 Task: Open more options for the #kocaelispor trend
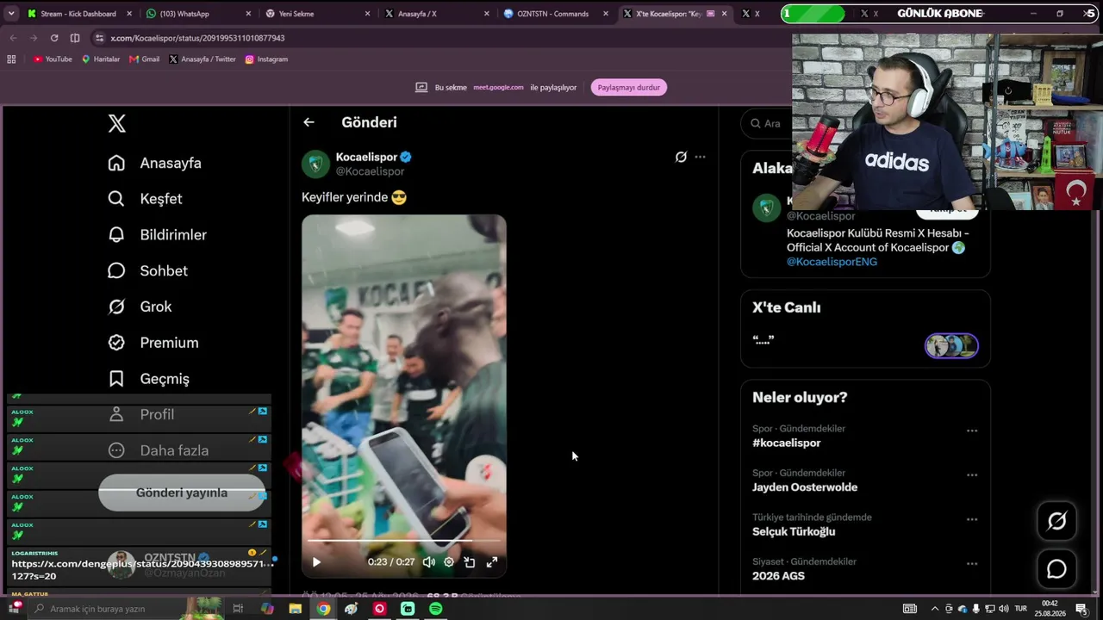972,431
